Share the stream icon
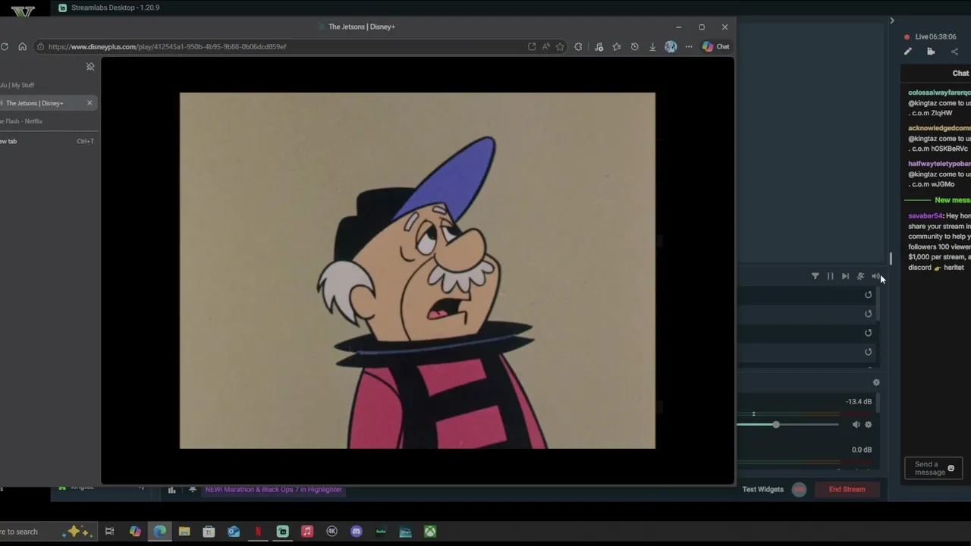Screen dimensions: 971x546 tap(954, 52)
